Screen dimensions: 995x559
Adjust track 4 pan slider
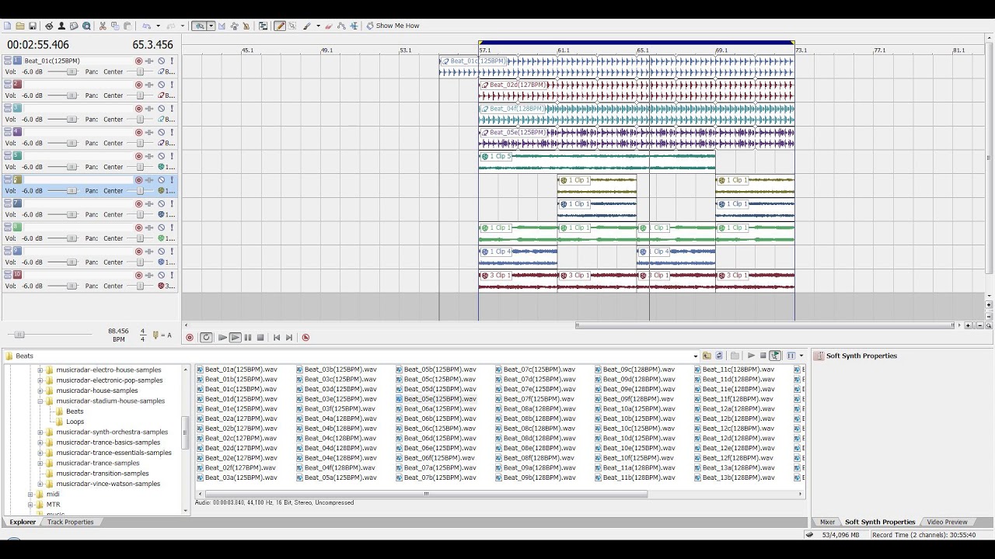pyautogui.click(x=141, y=143)
